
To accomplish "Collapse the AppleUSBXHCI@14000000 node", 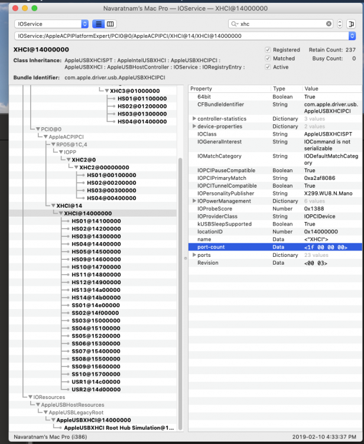I will click(x=53, y=420).
